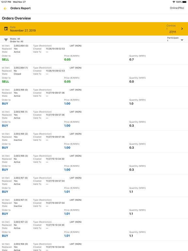Screen dimensions: 188x251
Task: Expand the Participant dropdown chevron
Action: coord(182,40)
